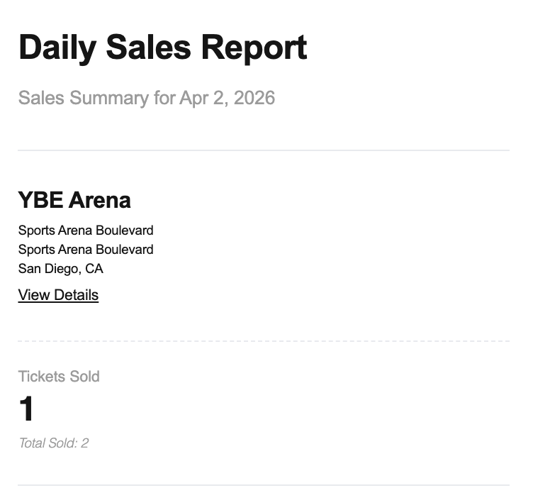This screenshot has width=533, height=488.
Task: Click the first Sports Arena Boulevard line
Action: pyautogui.click(x=86, y=231)
